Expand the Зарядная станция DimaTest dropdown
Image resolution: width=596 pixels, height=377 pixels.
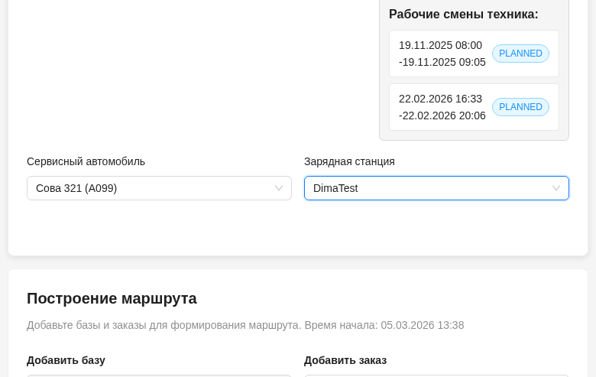pos(428,188)
